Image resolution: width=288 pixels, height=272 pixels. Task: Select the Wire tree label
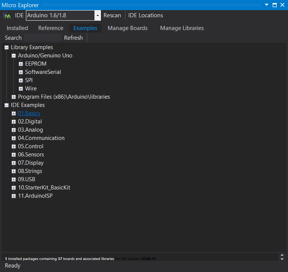(x=31, y=89)
